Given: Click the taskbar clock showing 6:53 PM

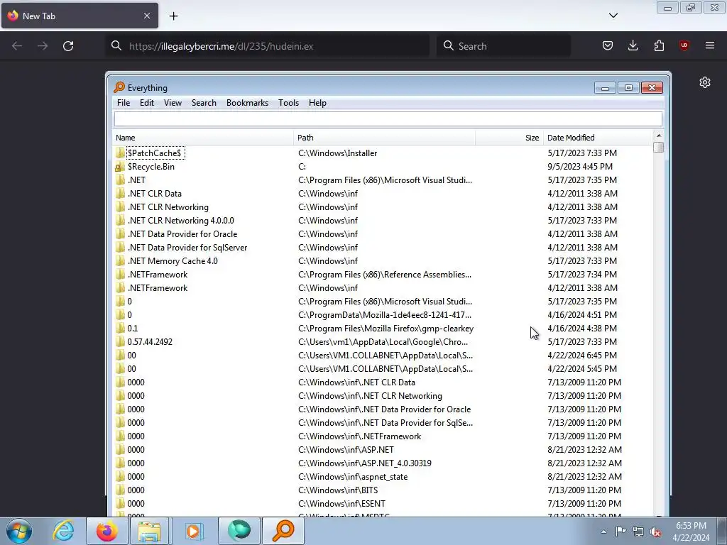Looking at the screenshot, I should tap(691, 532).
